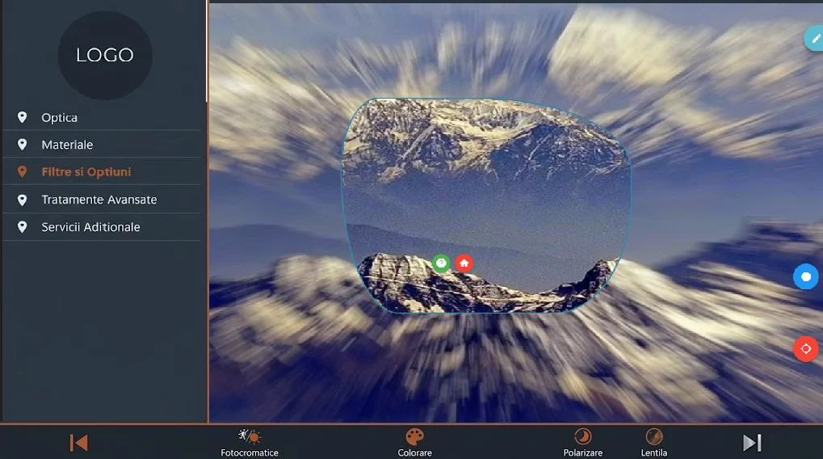Select the Lentila option
823x459 pixels.
[x=654, y=443]
